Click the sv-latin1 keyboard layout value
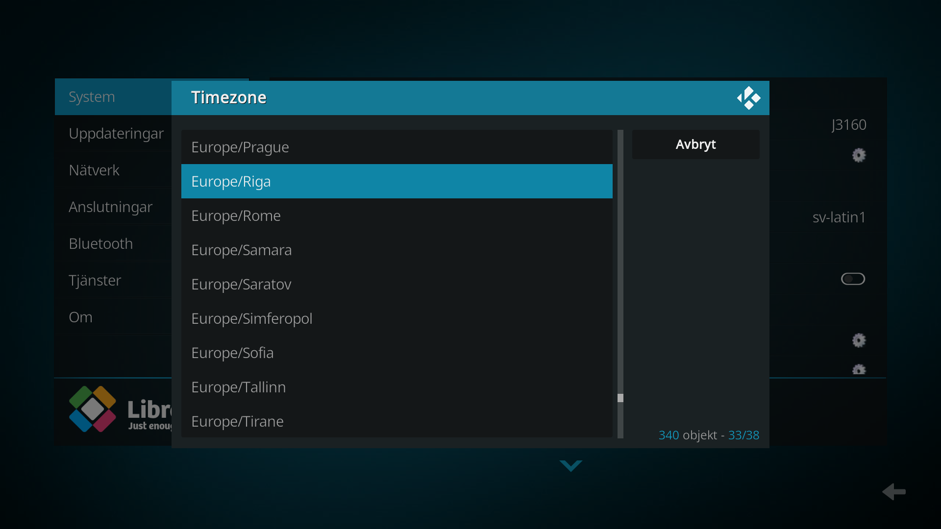The width and height of the screenshot is (941, 529). pos(839,217)
